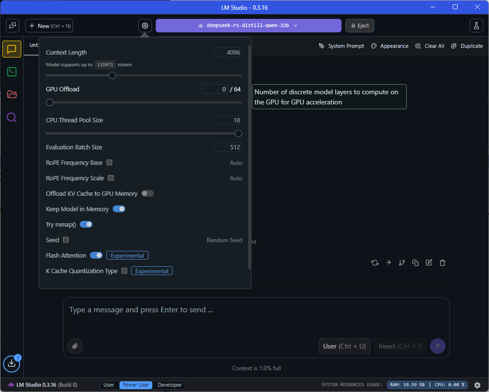
Task: Click the LM Studio logo in status bar
Action: [11, 385]
